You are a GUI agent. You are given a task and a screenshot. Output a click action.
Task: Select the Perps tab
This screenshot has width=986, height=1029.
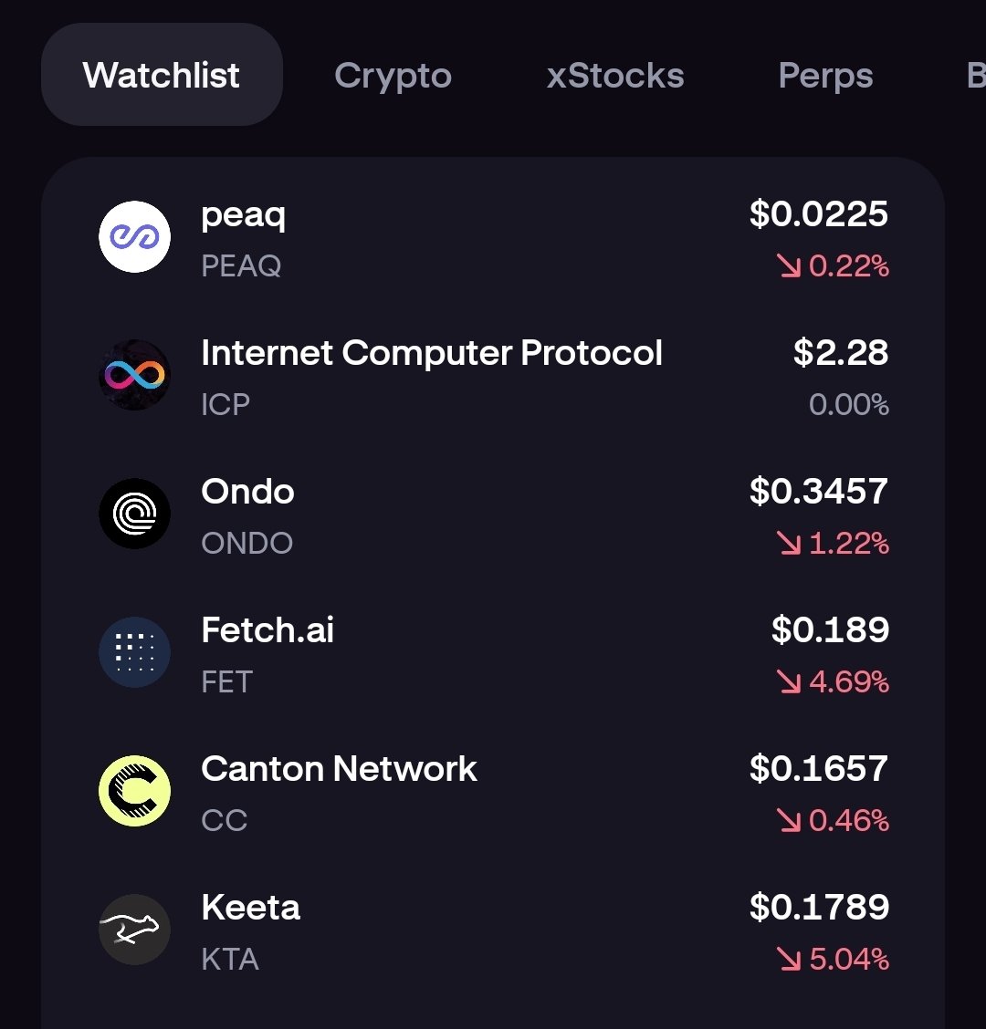[x=825, y=76]
